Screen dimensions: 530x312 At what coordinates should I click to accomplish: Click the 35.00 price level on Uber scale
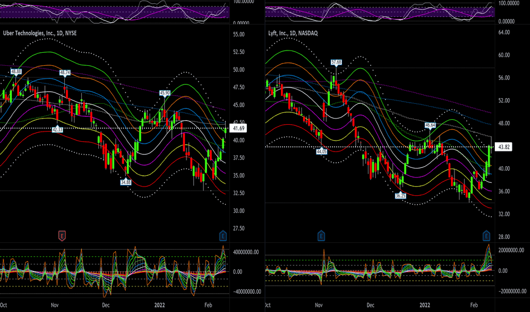tap(239, 176)
